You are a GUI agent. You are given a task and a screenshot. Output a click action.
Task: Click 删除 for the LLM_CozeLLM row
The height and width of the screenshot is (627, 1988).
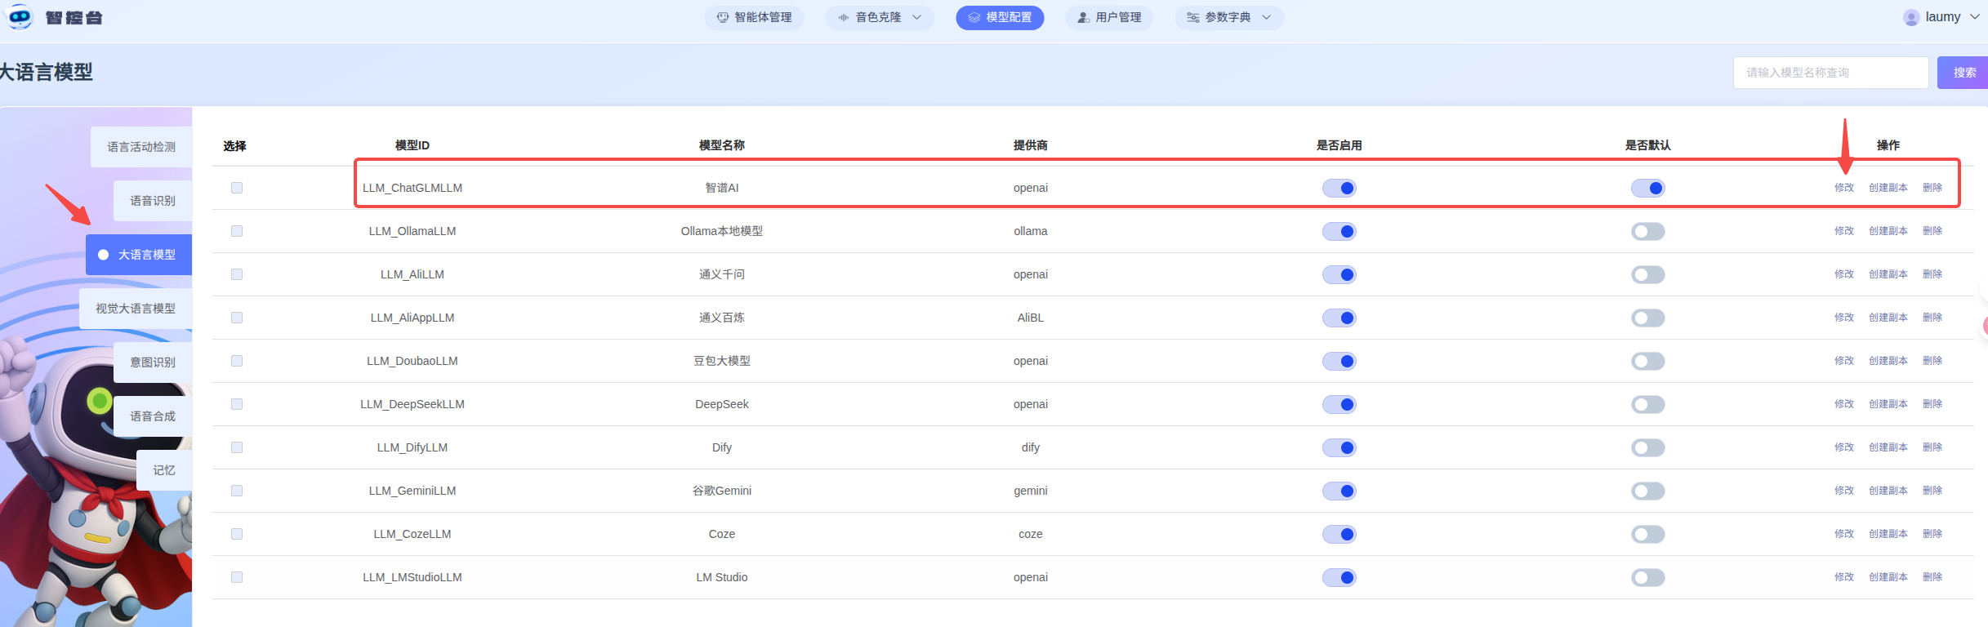[x=1932, y=534]
